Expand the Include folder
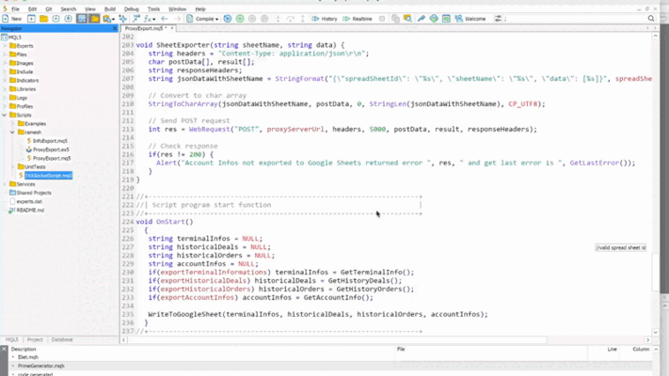The height and width of the screenshot is (376, 669). pyautogui.click(x=5, y=71)
